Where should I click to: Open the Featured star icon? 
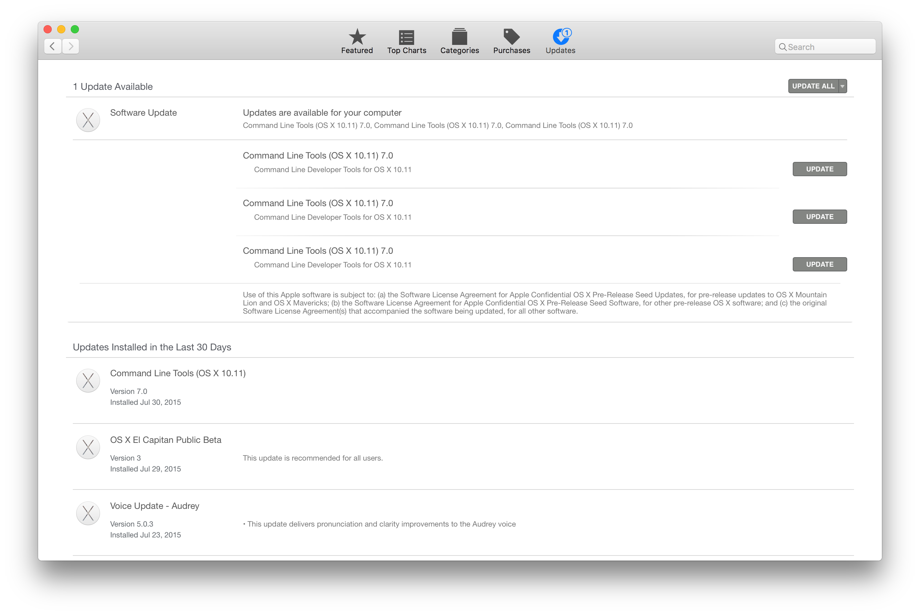pos(357,37)
